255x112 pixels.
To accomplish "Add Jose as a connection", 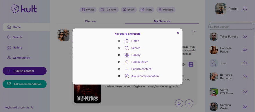I will click(245, 63).
